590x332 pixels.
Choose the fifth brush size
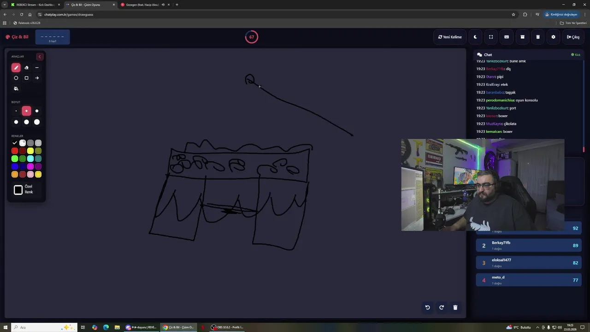click(26, 122)
